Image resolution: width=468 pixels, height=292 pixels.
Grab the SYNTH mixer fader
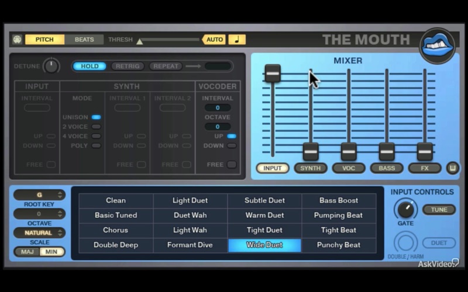point(311,151)
